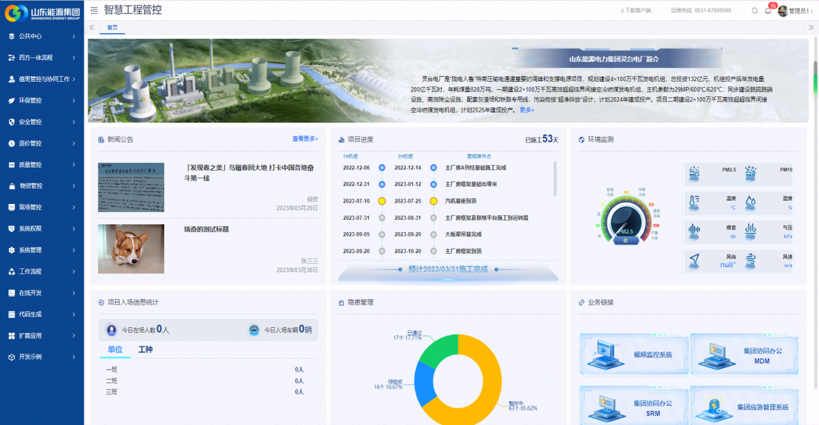Click the 更多 link in plant intro
Viewport: 819px width, 425px height.
point(526,110)
